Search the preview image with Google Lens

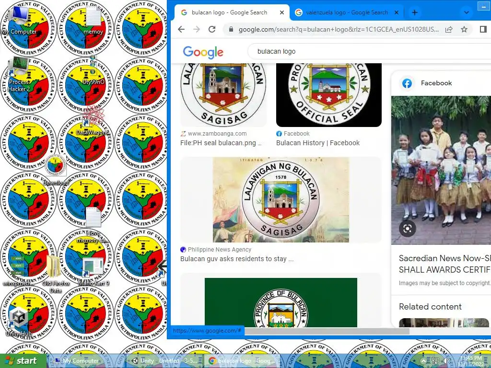[x=408, y=229]
